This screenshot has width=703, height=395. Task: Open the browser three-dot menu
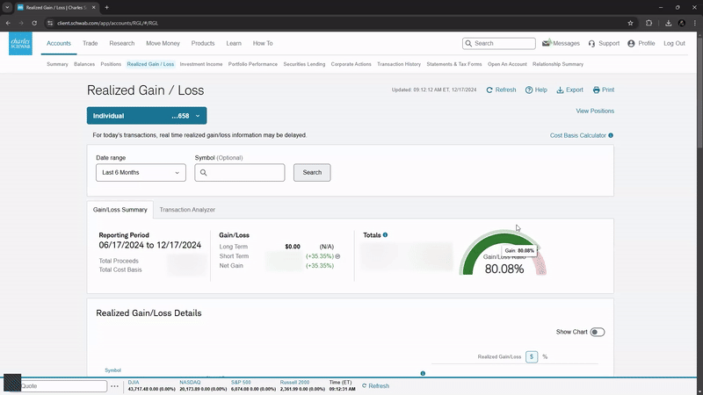pyautogui.click(x=695, y=23)
